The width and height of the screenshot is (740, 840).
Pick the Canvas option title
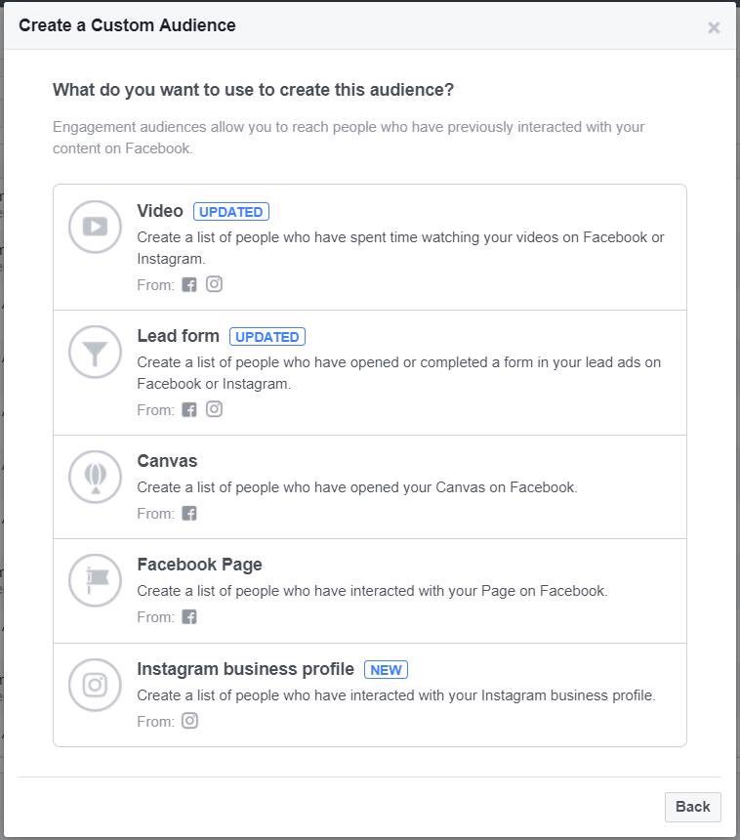(x=167, y=461)
